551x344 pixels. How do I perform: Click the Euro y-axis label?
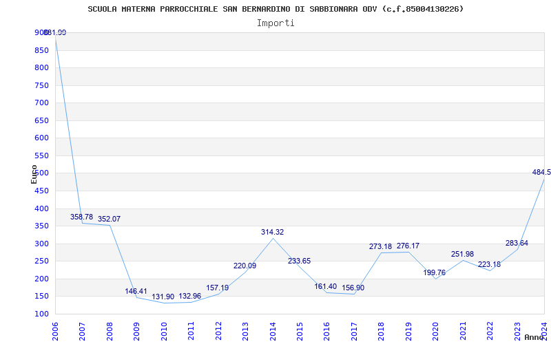pos(34,173)
